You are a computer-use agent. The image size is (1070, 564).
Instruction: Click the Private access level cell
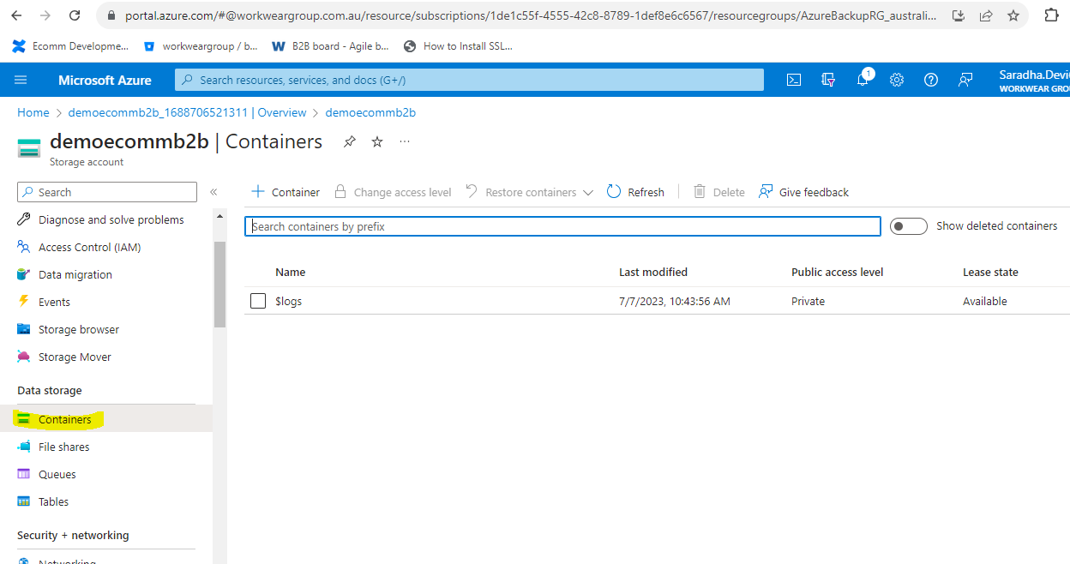click(x=808, y=301)
